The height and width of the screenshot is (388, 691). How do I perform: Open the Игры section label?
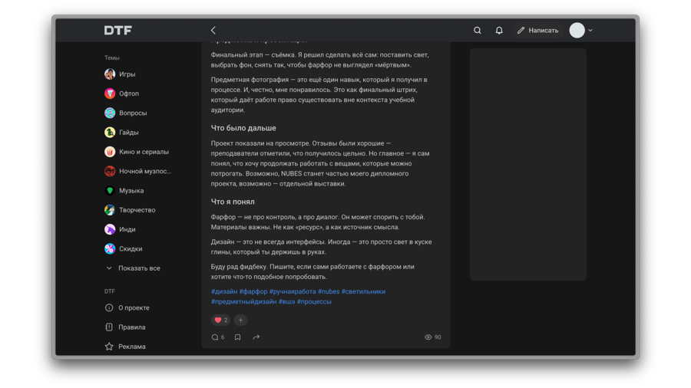click(x=127, y=74)
